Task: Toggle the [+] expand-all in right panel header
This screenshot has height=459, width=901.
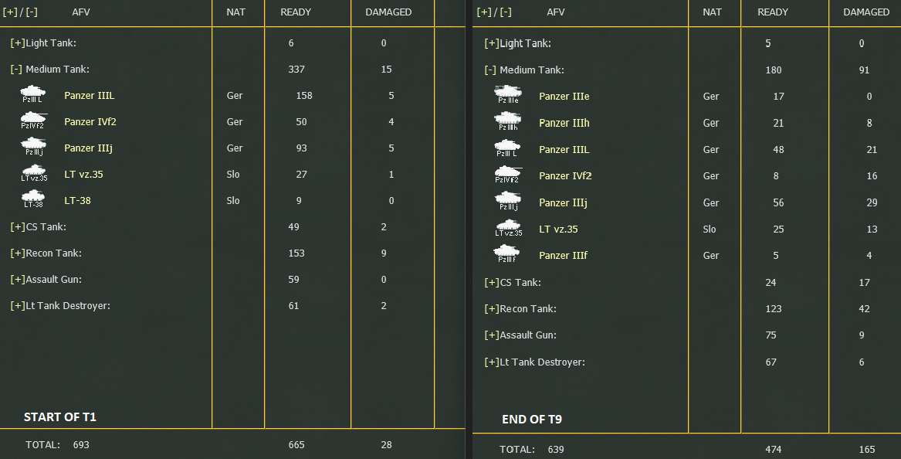Action: point(483,12)
